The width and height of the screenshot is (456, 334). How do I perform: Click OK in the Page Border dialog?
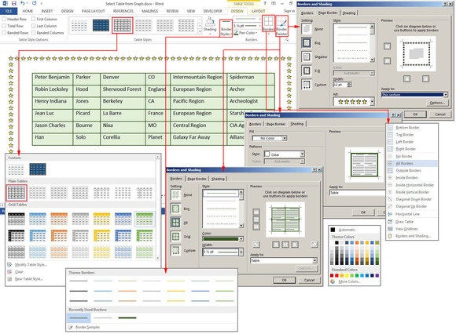(x=415, y=114)
